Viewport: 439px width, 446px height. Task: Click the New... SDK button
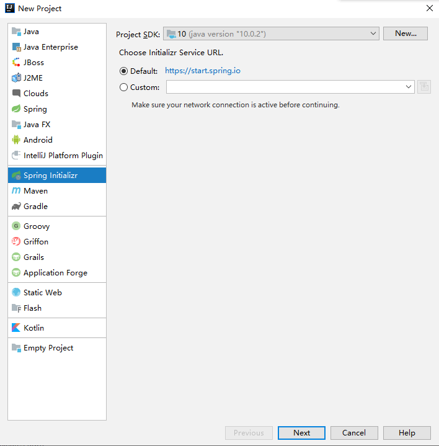[x=406, y=33]
